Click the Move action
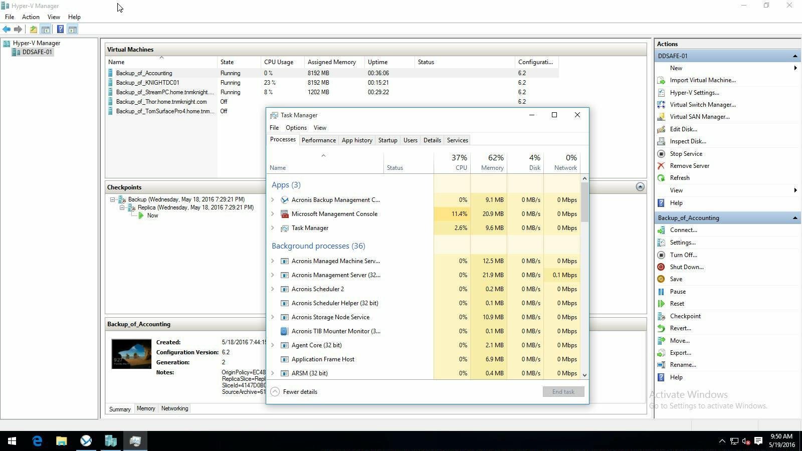 click(x=680, y=341)
